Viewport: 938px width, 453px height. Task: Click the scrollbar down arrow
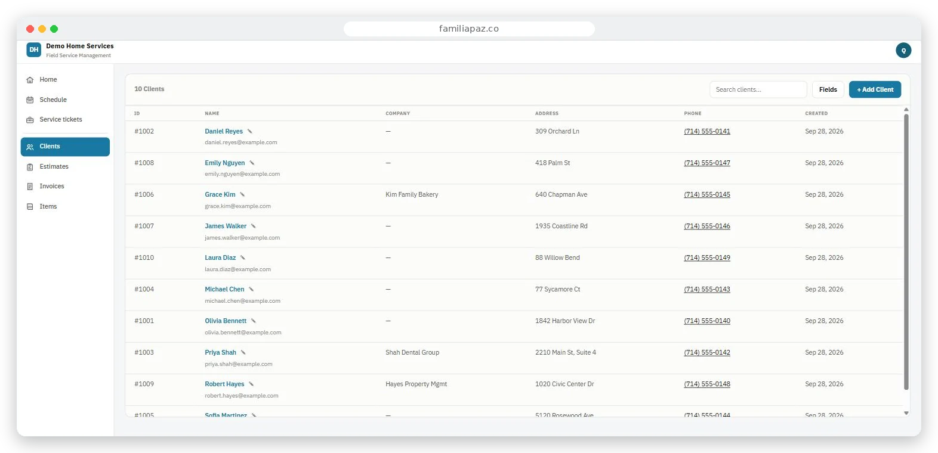coord(906,413)
